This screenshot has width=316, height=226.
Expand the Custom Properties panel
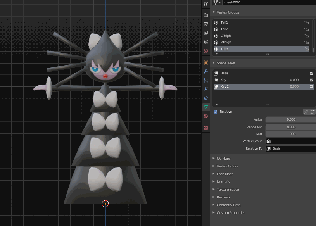pyautogui.click(x=214, y=212)
